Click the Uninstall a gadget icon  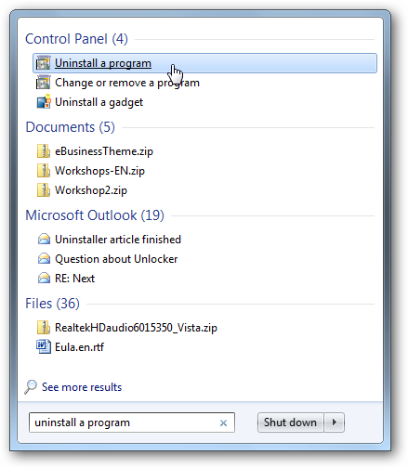(x=44, y=102)
